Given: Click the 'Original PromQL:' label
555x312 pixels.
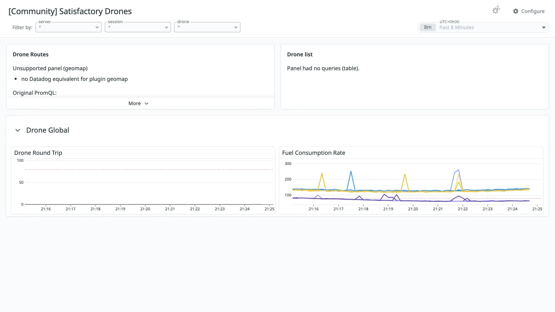Looking at the screenshot, I should pyautogui.click(x=35, y=93).
